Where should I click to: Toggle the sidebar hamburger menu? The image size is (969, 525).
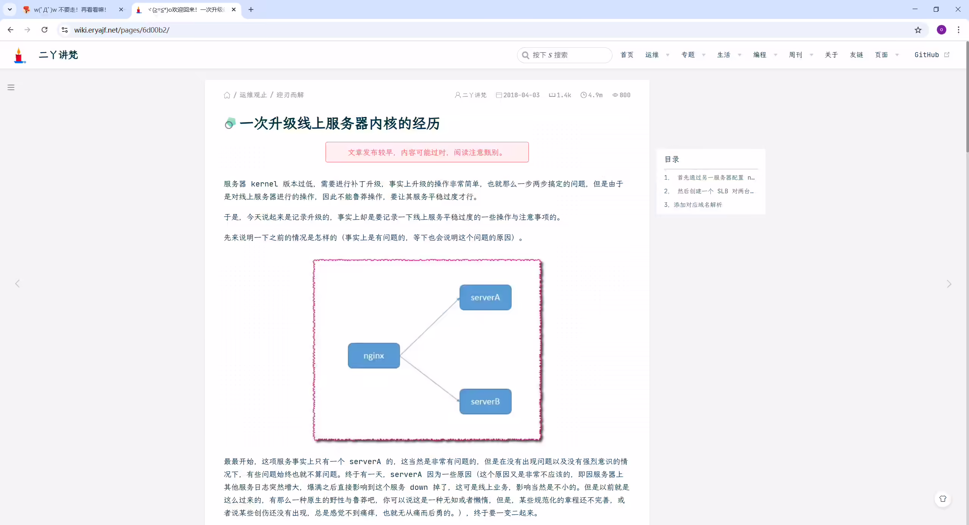tap(11, 87)
